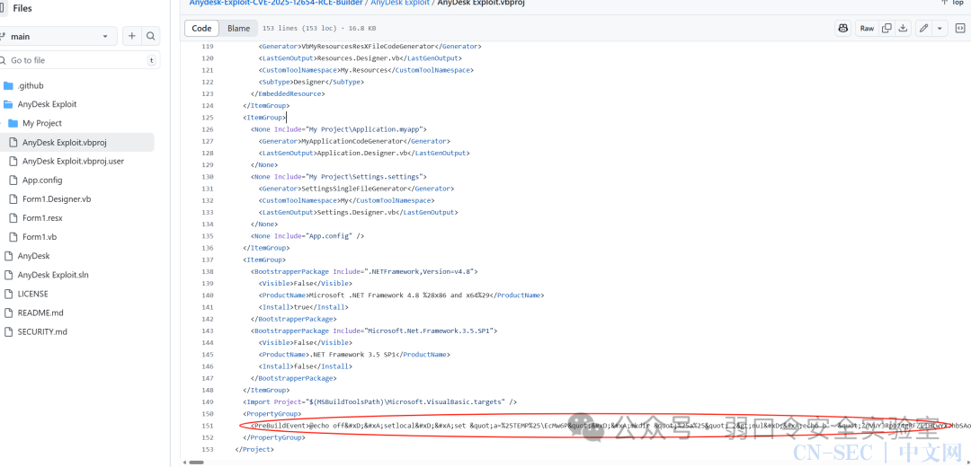Viewport: 971px width, 467px height.
Task: Click 'My.Resources' text on line 121
Action: point(363,70)
